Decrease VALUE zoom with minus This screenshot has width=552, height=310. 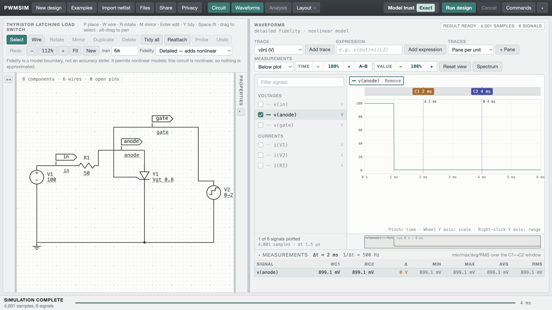point(401,66)
